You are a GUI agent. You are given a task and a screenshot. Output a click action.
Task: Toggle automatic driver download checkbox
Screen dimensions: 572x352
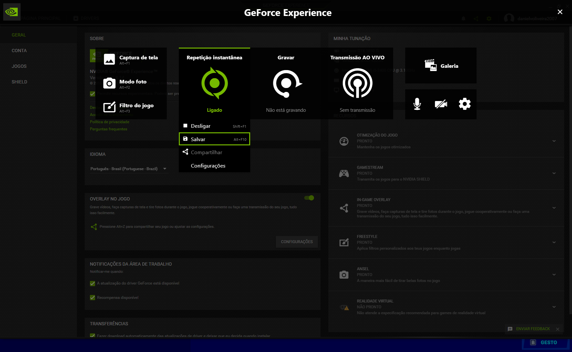coord(93,335)
